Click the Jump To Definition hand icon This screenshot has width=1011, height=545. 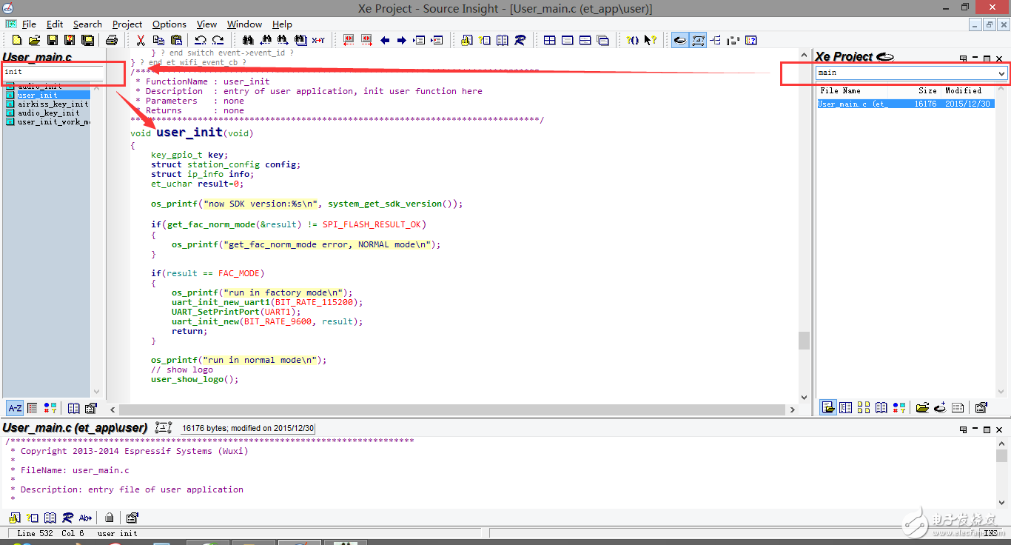pyautogui.click(x=466, y=40)
